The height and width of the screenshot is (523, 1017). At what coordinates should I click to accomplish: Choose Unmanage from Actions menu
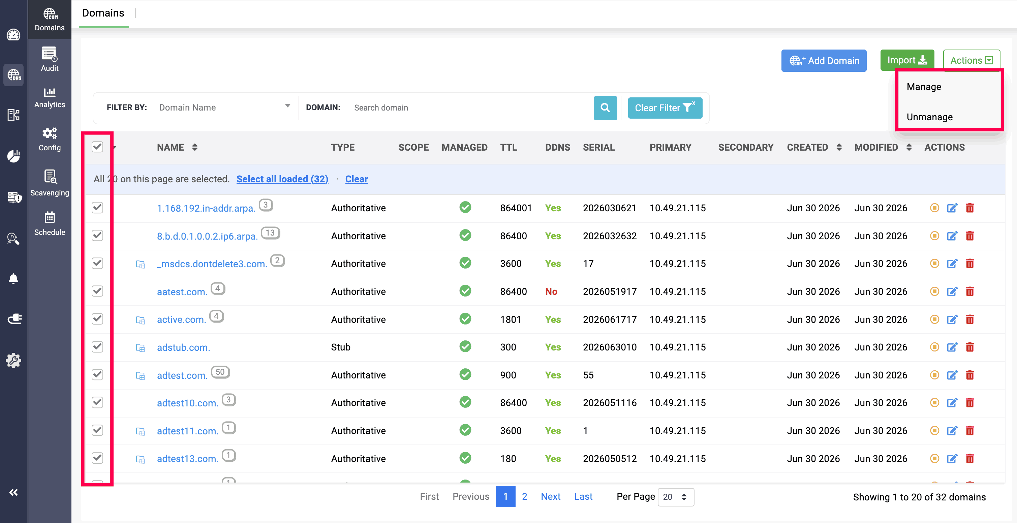pyautogui.click(x=929, y=117)
